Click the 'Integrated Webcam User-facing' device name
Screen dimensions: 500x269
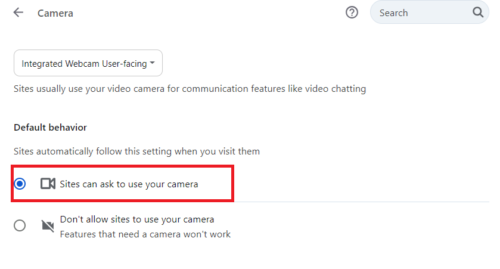point(83,63)
